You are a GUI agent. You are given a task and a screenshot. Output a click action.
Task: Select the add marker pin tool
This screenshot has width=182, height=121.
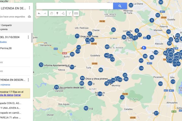click(57, 13)
